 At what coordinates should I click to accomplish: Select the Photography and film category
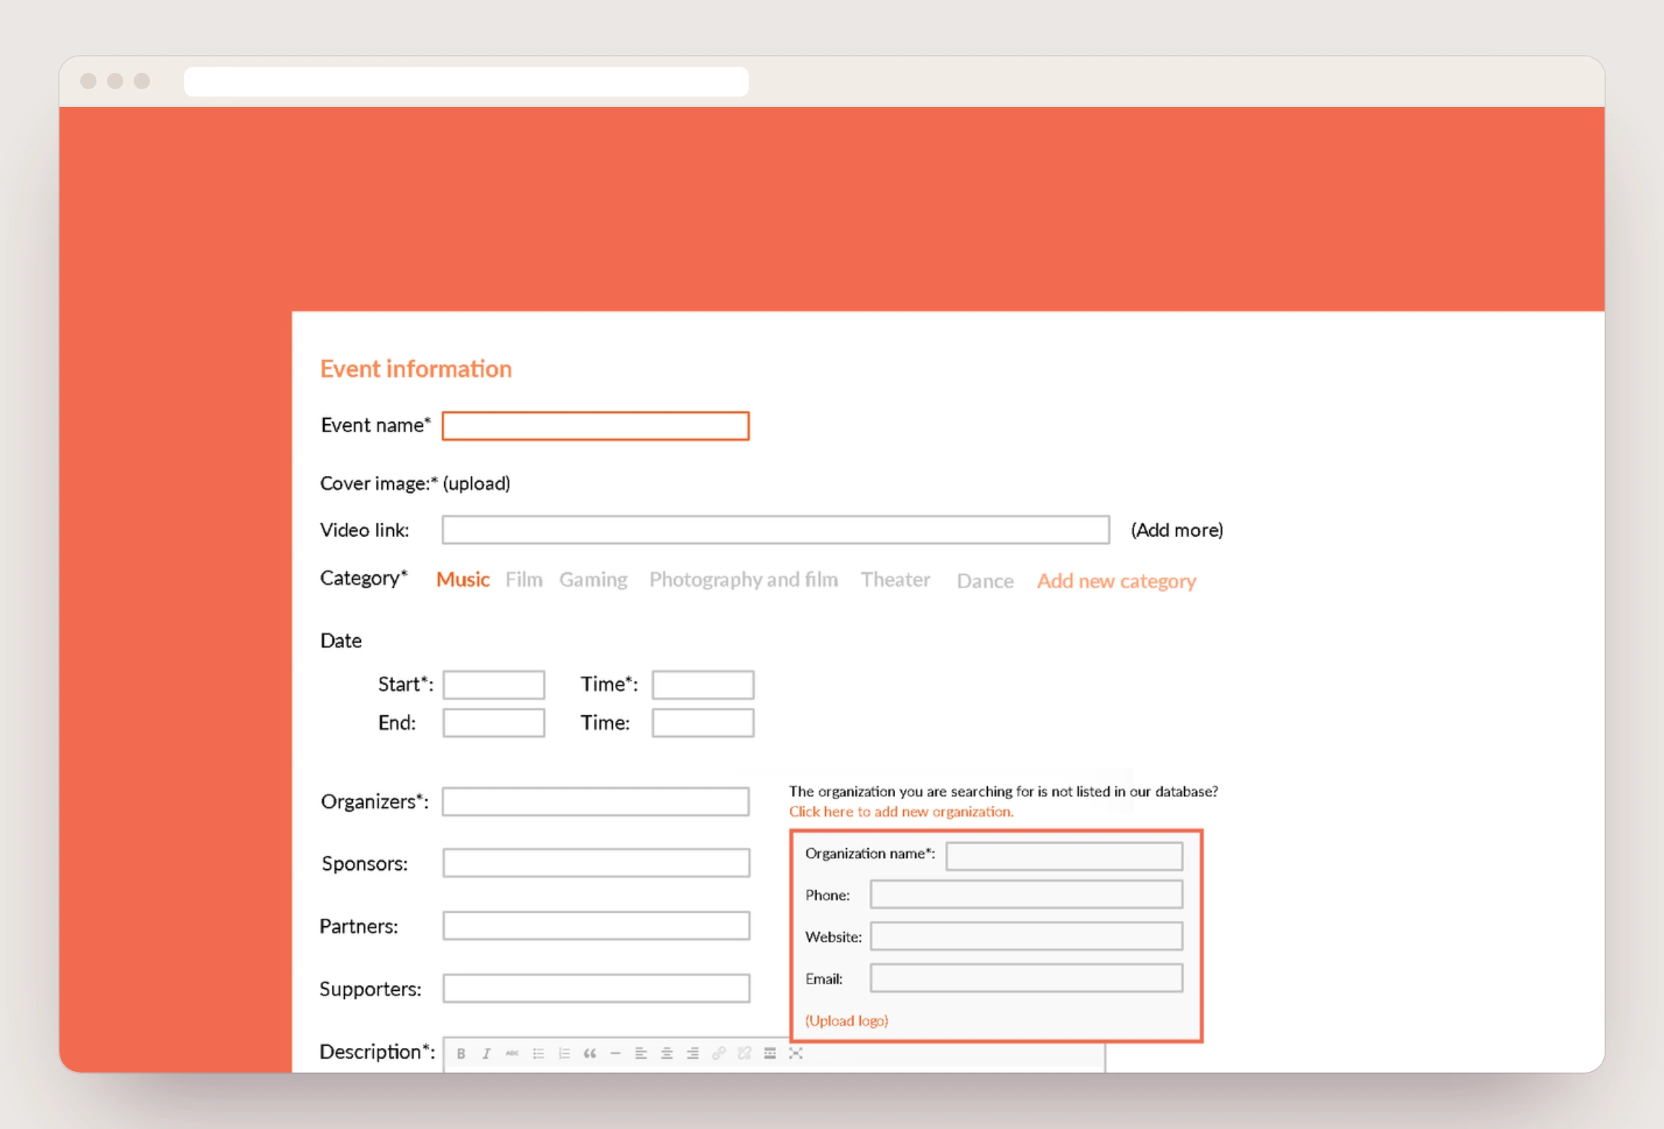coord(744,579)
